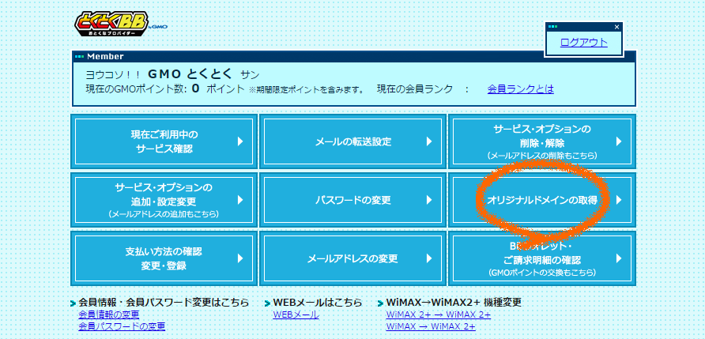
Task: Close the logout popup with X
Action: (x=616, y=27)
